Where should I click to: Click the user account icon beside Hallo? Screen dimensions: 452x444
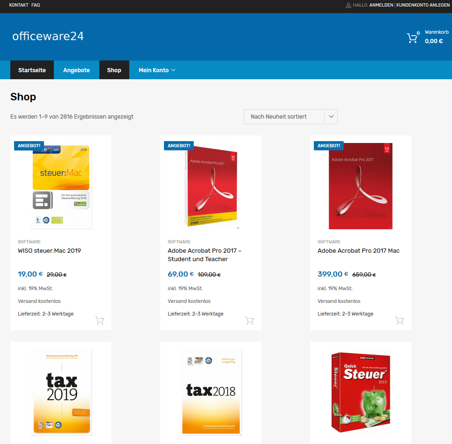point(348,5)
